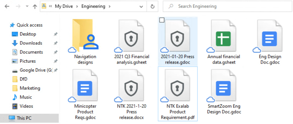Select NTK 2021-1-20 Press release.docx icon
This screenshot has height=124, width=293.
[x=132, y=85]
